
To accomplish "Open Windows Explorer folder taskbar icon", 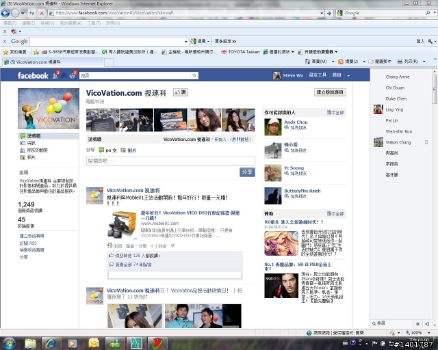I will 30,343.
